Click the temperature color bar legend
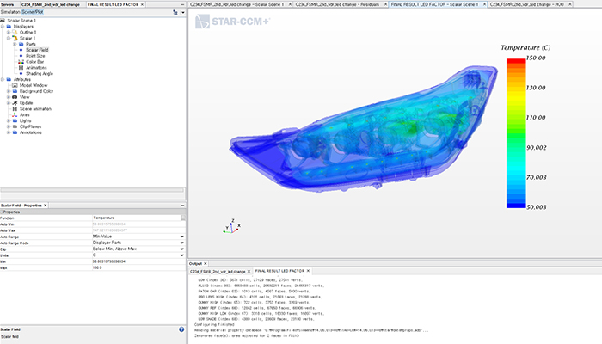Image resolution: width=602 pixels, height=344 pixels. 516,133
